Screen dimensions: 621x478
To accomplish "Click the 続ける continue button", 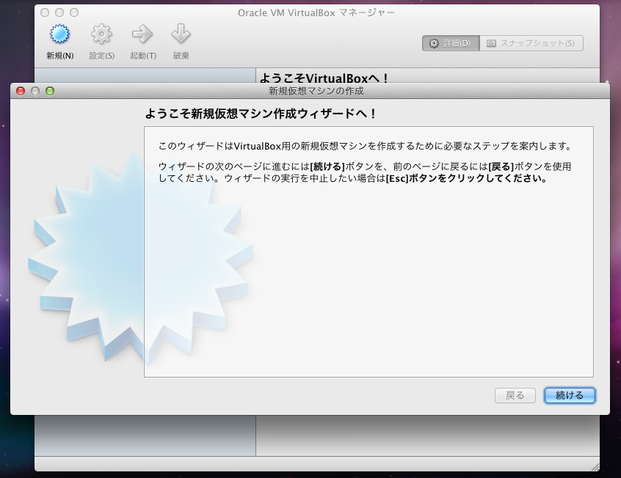I will [570, 395].
